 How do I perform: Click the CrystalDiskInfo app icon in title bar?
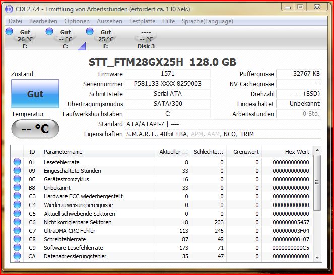tap(9, 9)
